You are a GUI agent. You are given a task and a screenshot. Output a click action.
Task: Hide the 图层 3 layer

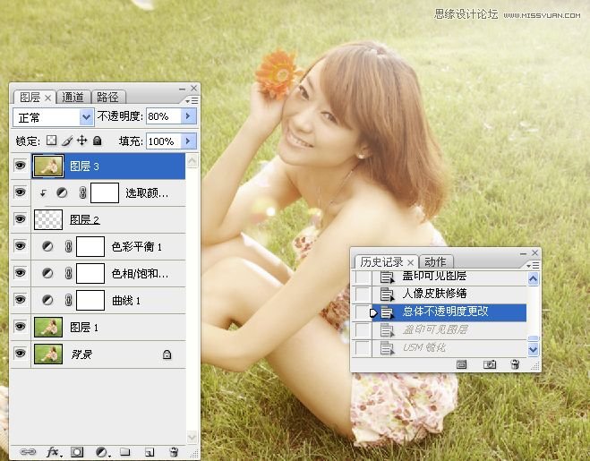pos(20,166)
